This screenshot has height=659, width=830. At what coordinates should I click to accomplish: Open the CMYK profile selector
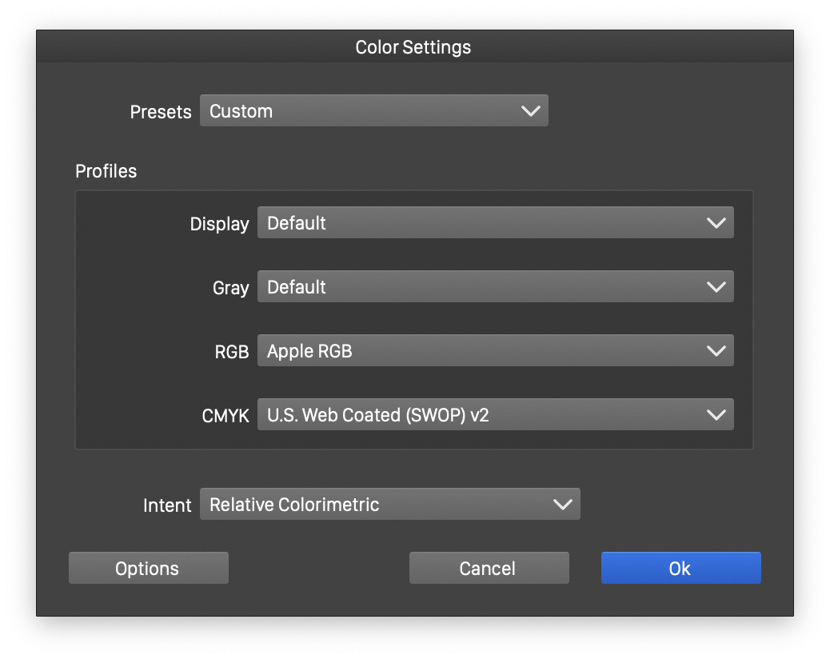coord(495,414)
